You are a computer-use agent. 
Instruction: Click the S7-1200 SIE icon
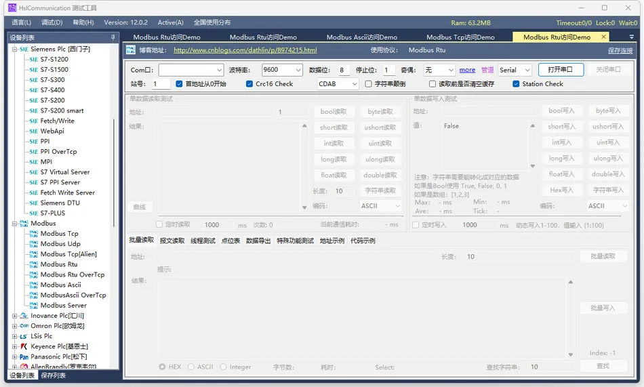click(x=34, y=60)
